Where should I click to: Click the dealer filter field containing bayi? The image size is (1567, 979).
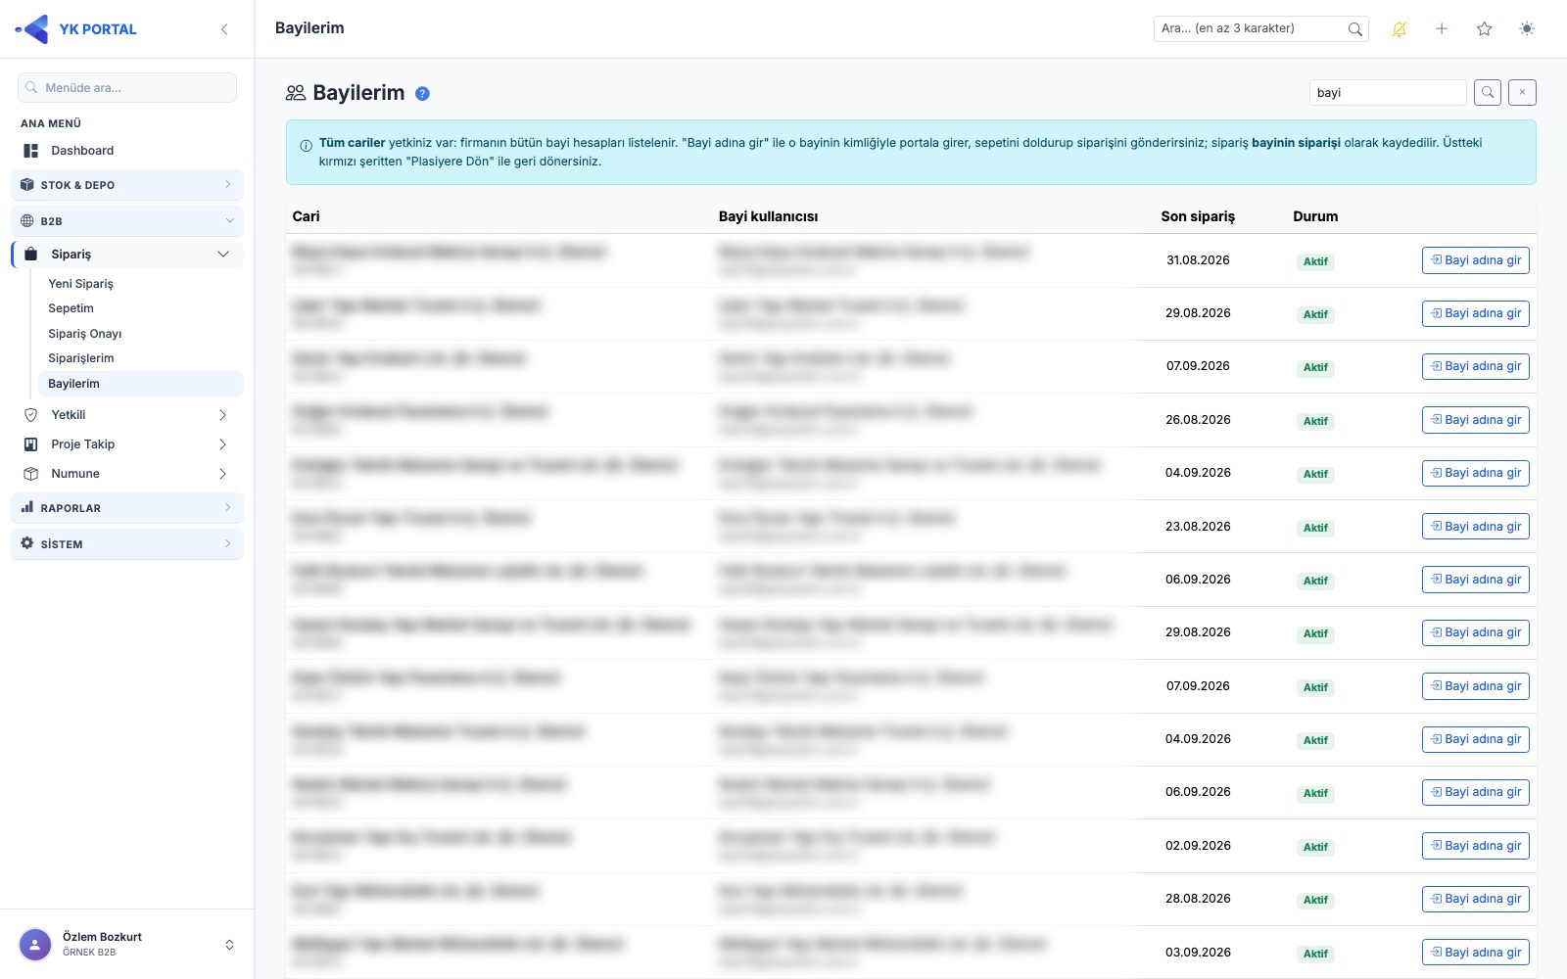point(1388,92)
